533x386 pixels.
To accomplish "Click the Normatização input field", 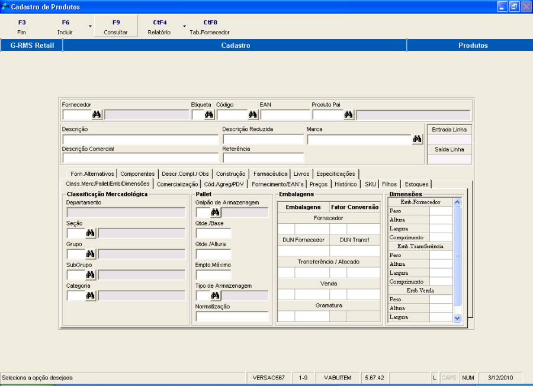I will tap(232, 316).
